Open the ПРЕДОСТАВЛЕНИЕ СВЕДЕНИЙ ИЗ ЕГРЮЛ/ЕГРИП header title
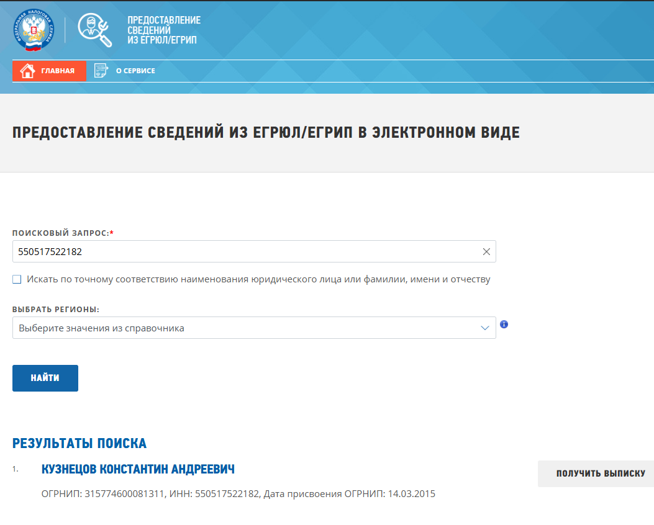 tap(164, 30)
